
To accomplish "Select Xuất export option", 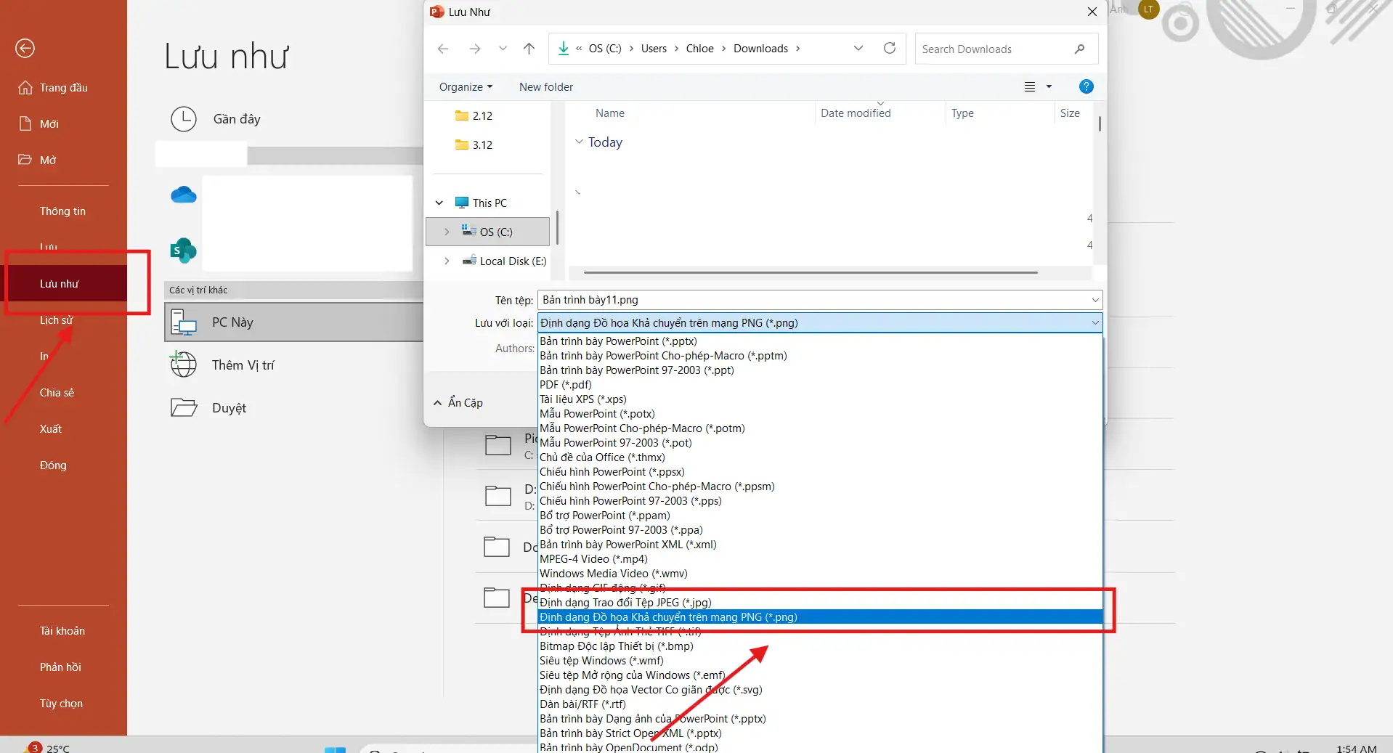I will 51,429.
